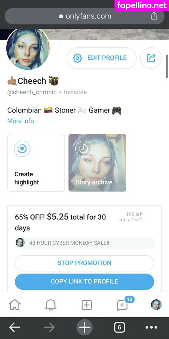Open Create highlight tile
169x339 pixels.
(36, 163)
